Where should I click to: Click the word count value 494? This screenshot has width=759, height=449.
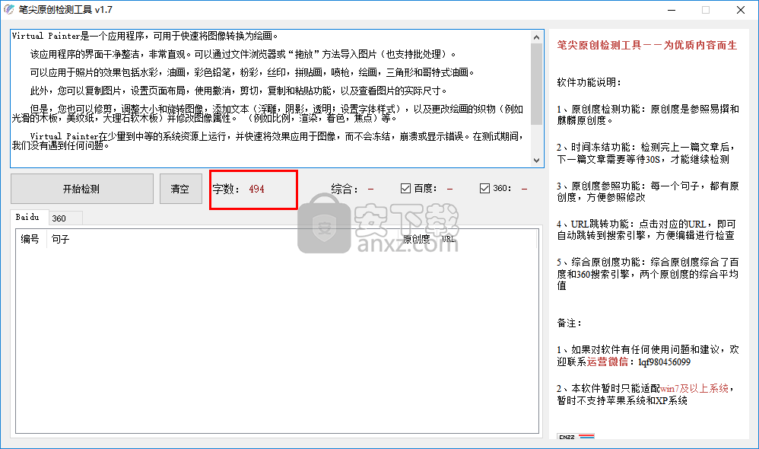(x=256, y=189)
